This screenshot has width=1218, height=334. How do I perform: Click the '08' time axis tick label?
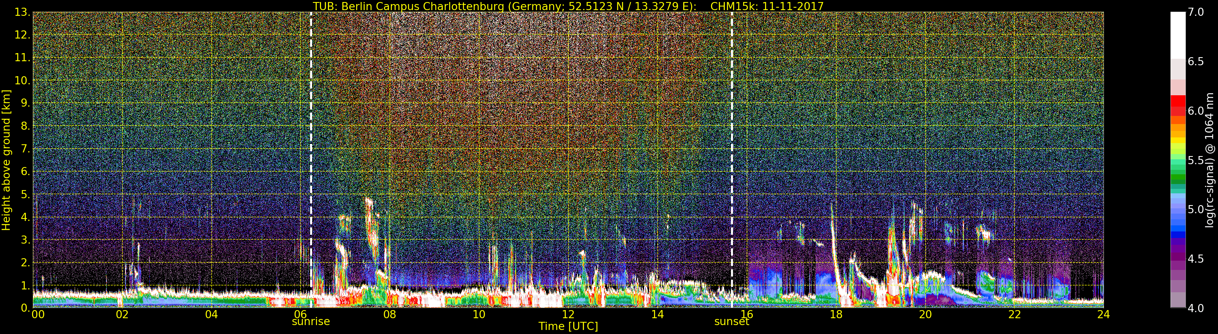point(390,315)
